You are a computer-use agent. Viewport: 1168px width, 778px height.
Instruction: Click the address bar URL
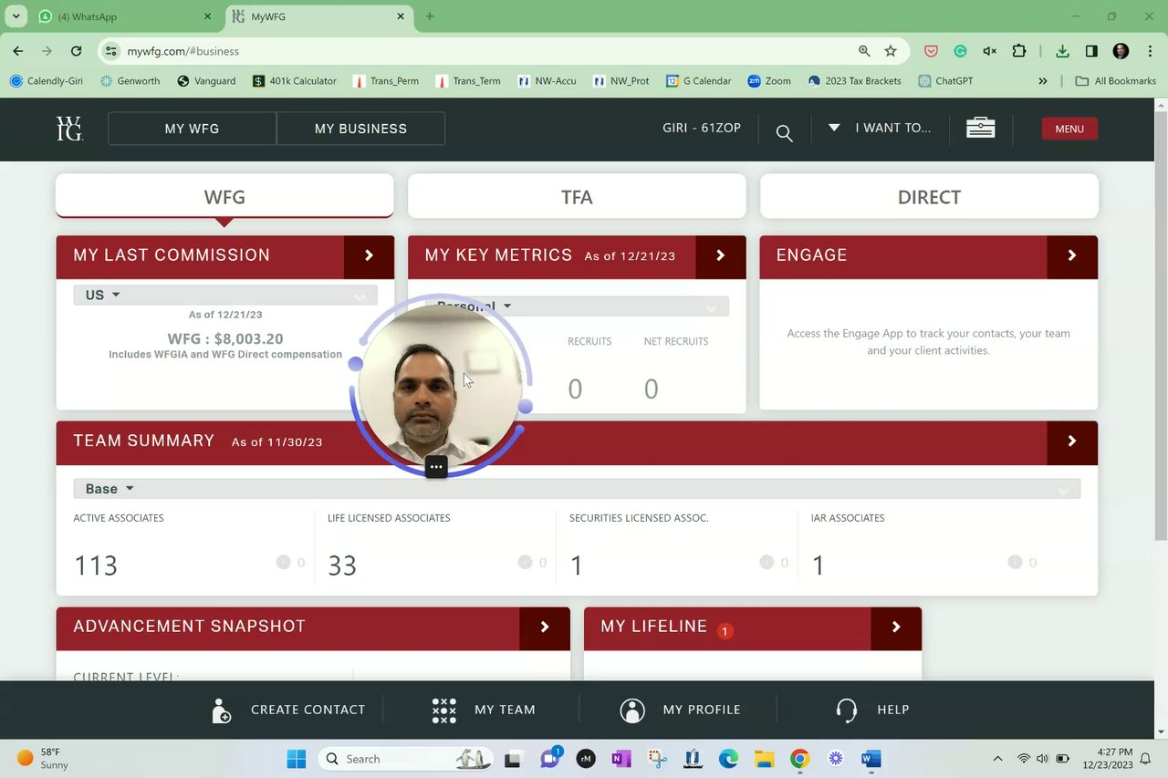(183, 51)
